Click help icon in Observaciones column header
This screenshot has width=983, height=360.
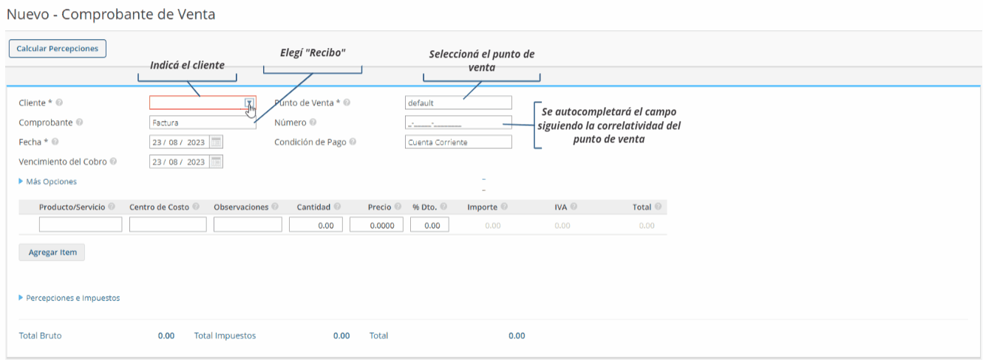tap(275, 207)
